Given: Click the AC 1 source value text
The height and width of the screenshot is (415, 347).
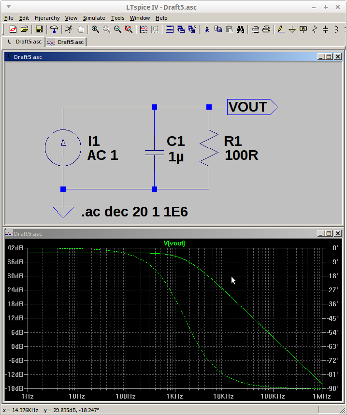Looking at the screenshot, I should (x=102, y=155).
